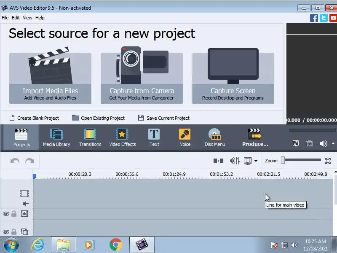Viewport: 337px width, 253px height.
Task: Open the Twitter page icon
Action: [324, 18]
